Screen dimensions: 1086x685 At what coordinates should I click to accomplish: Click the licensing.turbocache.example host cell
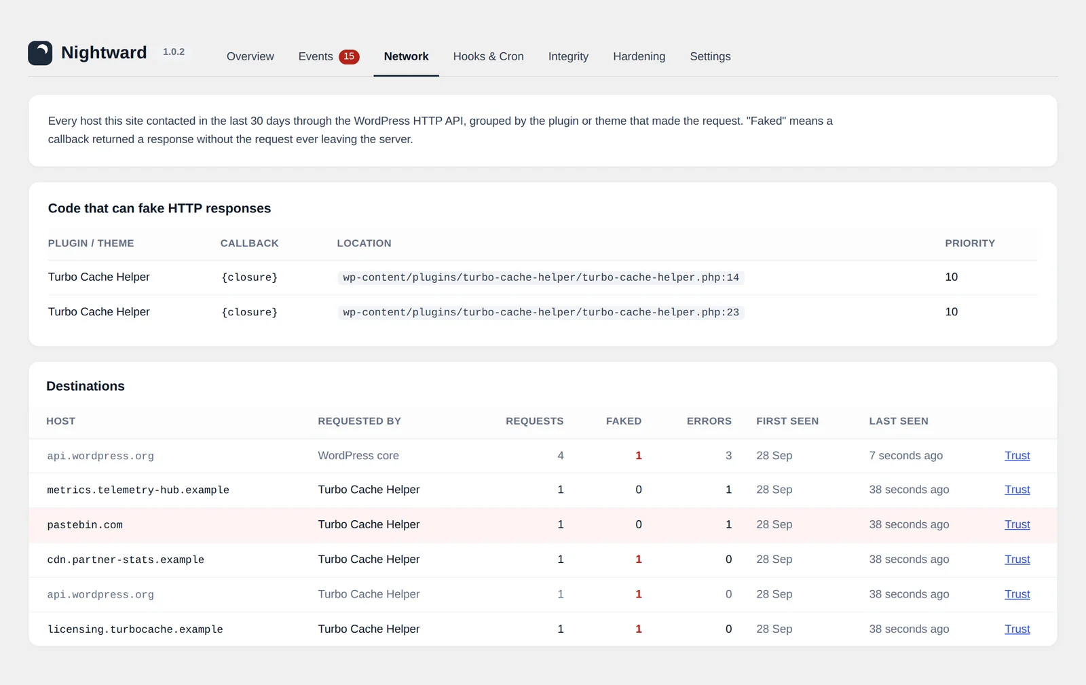[x=135, y=629]
